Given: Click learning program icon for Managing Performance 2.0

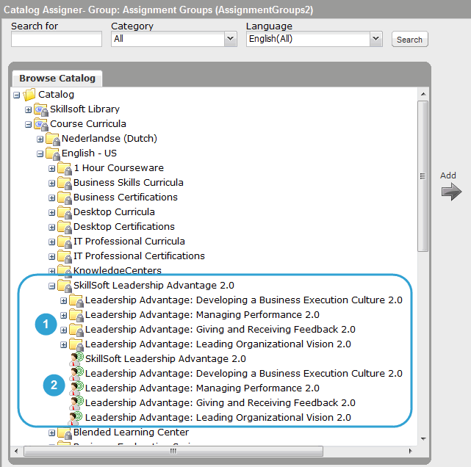Looking at the screenshot, I should pyautogui.click(x=76, y=388).
